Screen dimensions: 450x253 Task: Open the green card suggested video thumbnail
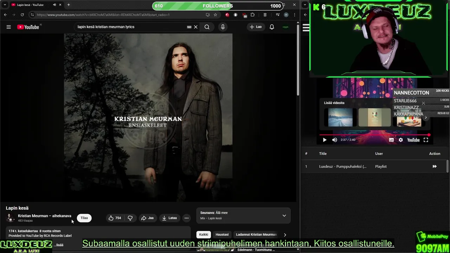[374, 117]
